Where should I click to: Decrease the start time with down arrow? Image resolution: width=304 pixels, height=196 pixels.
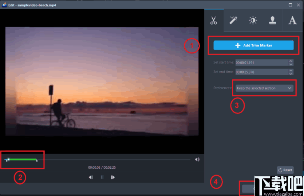291,64
